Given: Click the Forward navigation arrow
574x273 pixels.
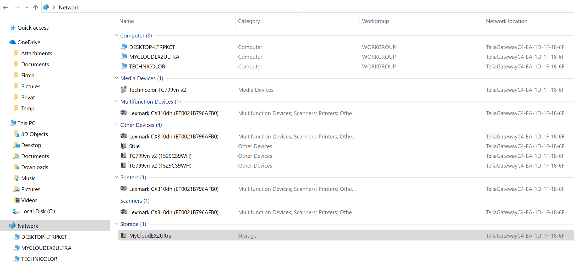Looking at the screenshot, I should 18,7.
